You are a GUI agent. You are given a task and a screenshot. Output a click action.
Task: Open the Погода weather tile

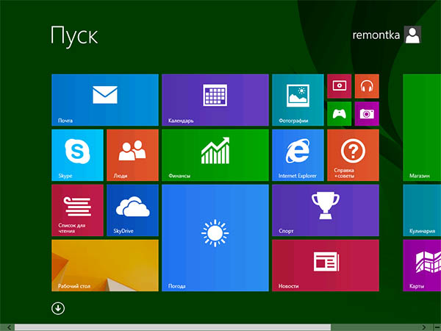215,238
